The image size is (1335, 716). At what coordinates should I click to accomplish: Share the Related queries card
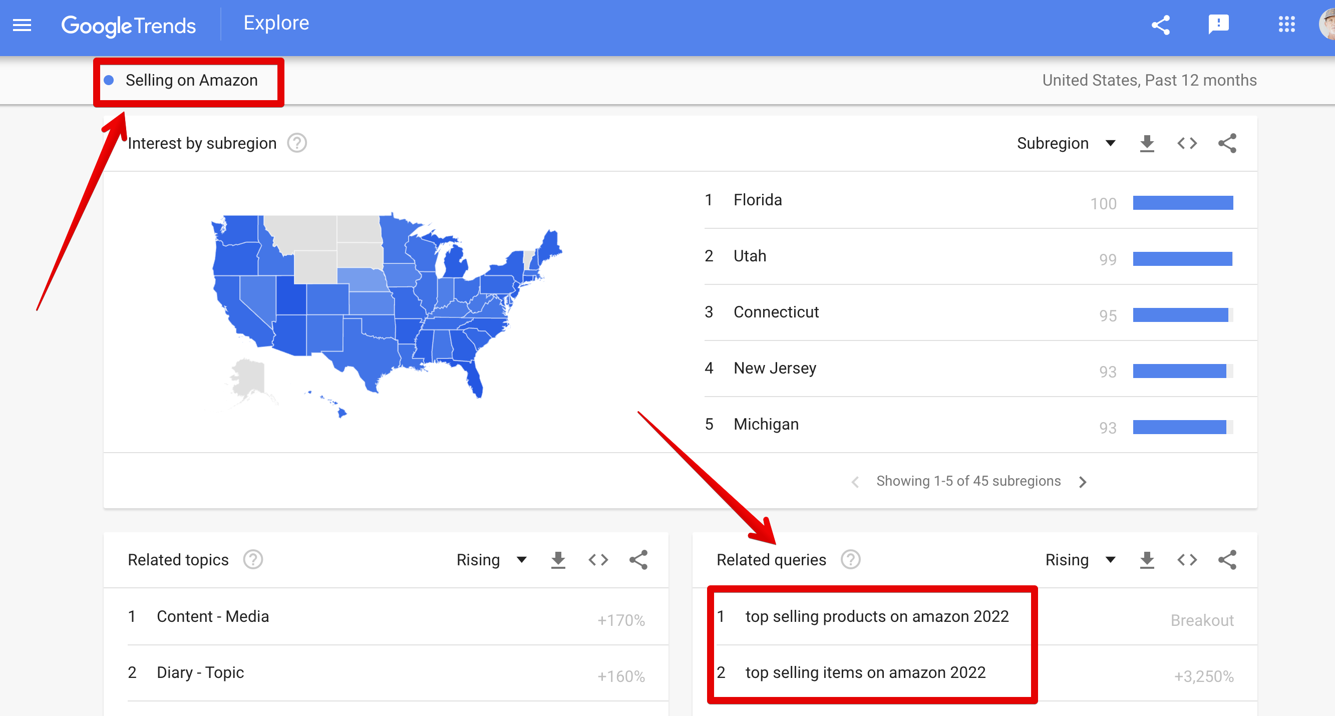pos(1227,560)
